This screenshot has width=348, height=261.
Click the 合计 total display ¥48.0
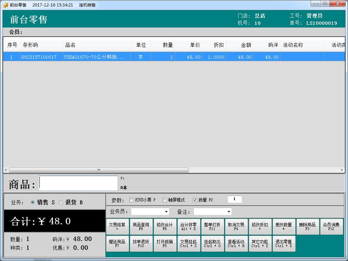coord(55,221)
